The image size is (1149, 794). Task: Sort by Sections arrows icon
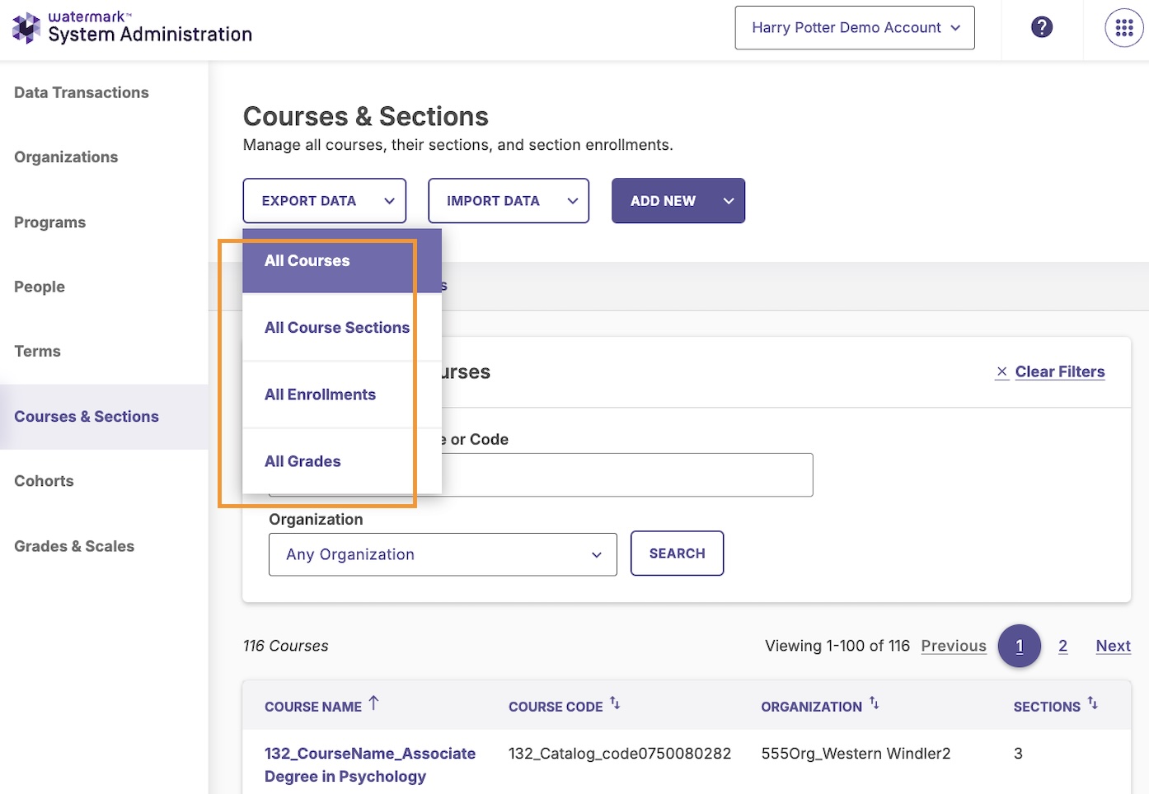(1092, 703)
